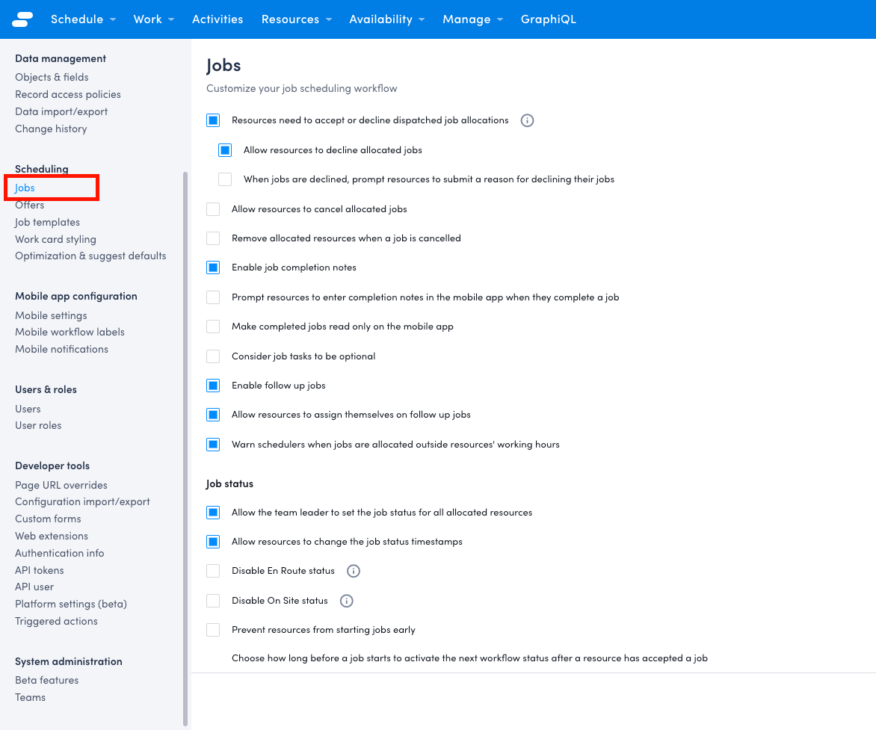Image resolution: width=876 pixels, height=730 pixels.
Task: Open the API tokens page
Action: point(39,569)
